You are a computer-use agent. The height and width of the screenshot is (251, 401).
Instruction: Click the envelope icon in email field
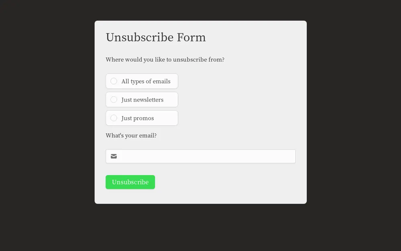pyautogui.click(x=114, y=156)
